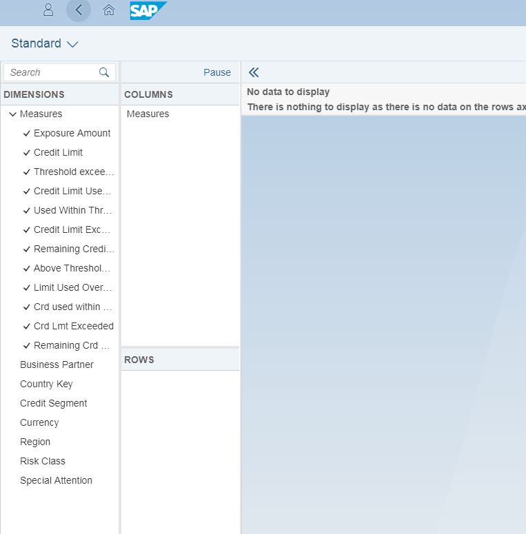The height and width of the screenshot is (534, 526).
Task: Uncheck the Exposure Amount measure
Action: click(27, 134)
